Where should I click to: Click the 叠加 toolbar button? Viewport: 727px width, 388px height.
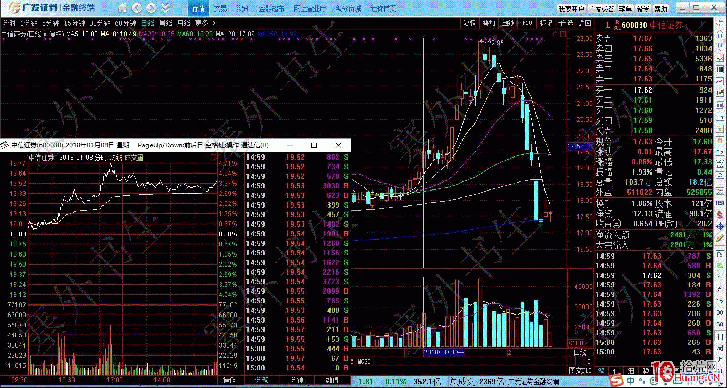click(489, 23)
